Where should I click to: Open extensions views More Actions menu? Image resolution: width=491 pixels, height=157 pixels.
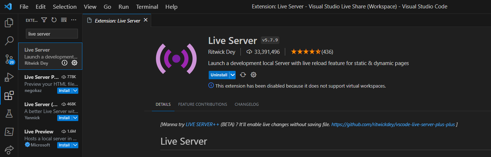point(74,20)
